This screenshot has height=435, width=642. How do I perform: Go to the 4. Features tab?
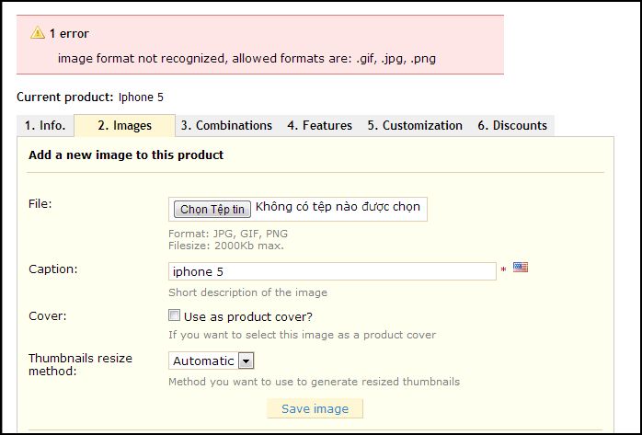[x=319, y=125]
